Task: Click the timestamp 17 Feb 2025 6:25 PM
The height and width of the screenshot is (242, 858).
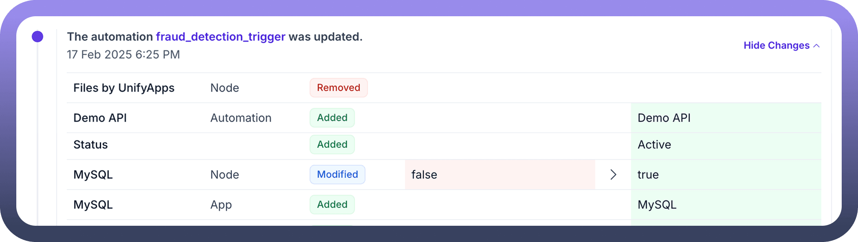Action: (123, 54)
